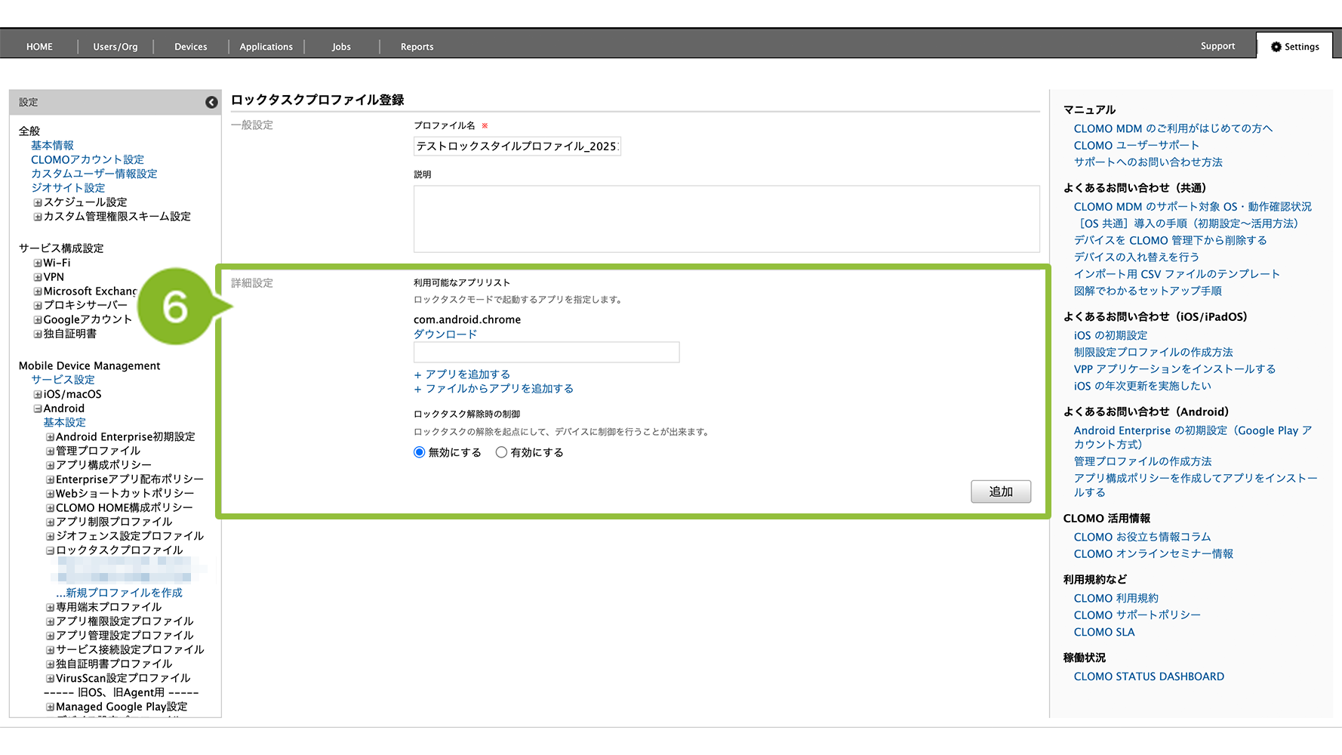Click the プロファイル名 input field
The image size is (1342, 755).
click(517, 146)
